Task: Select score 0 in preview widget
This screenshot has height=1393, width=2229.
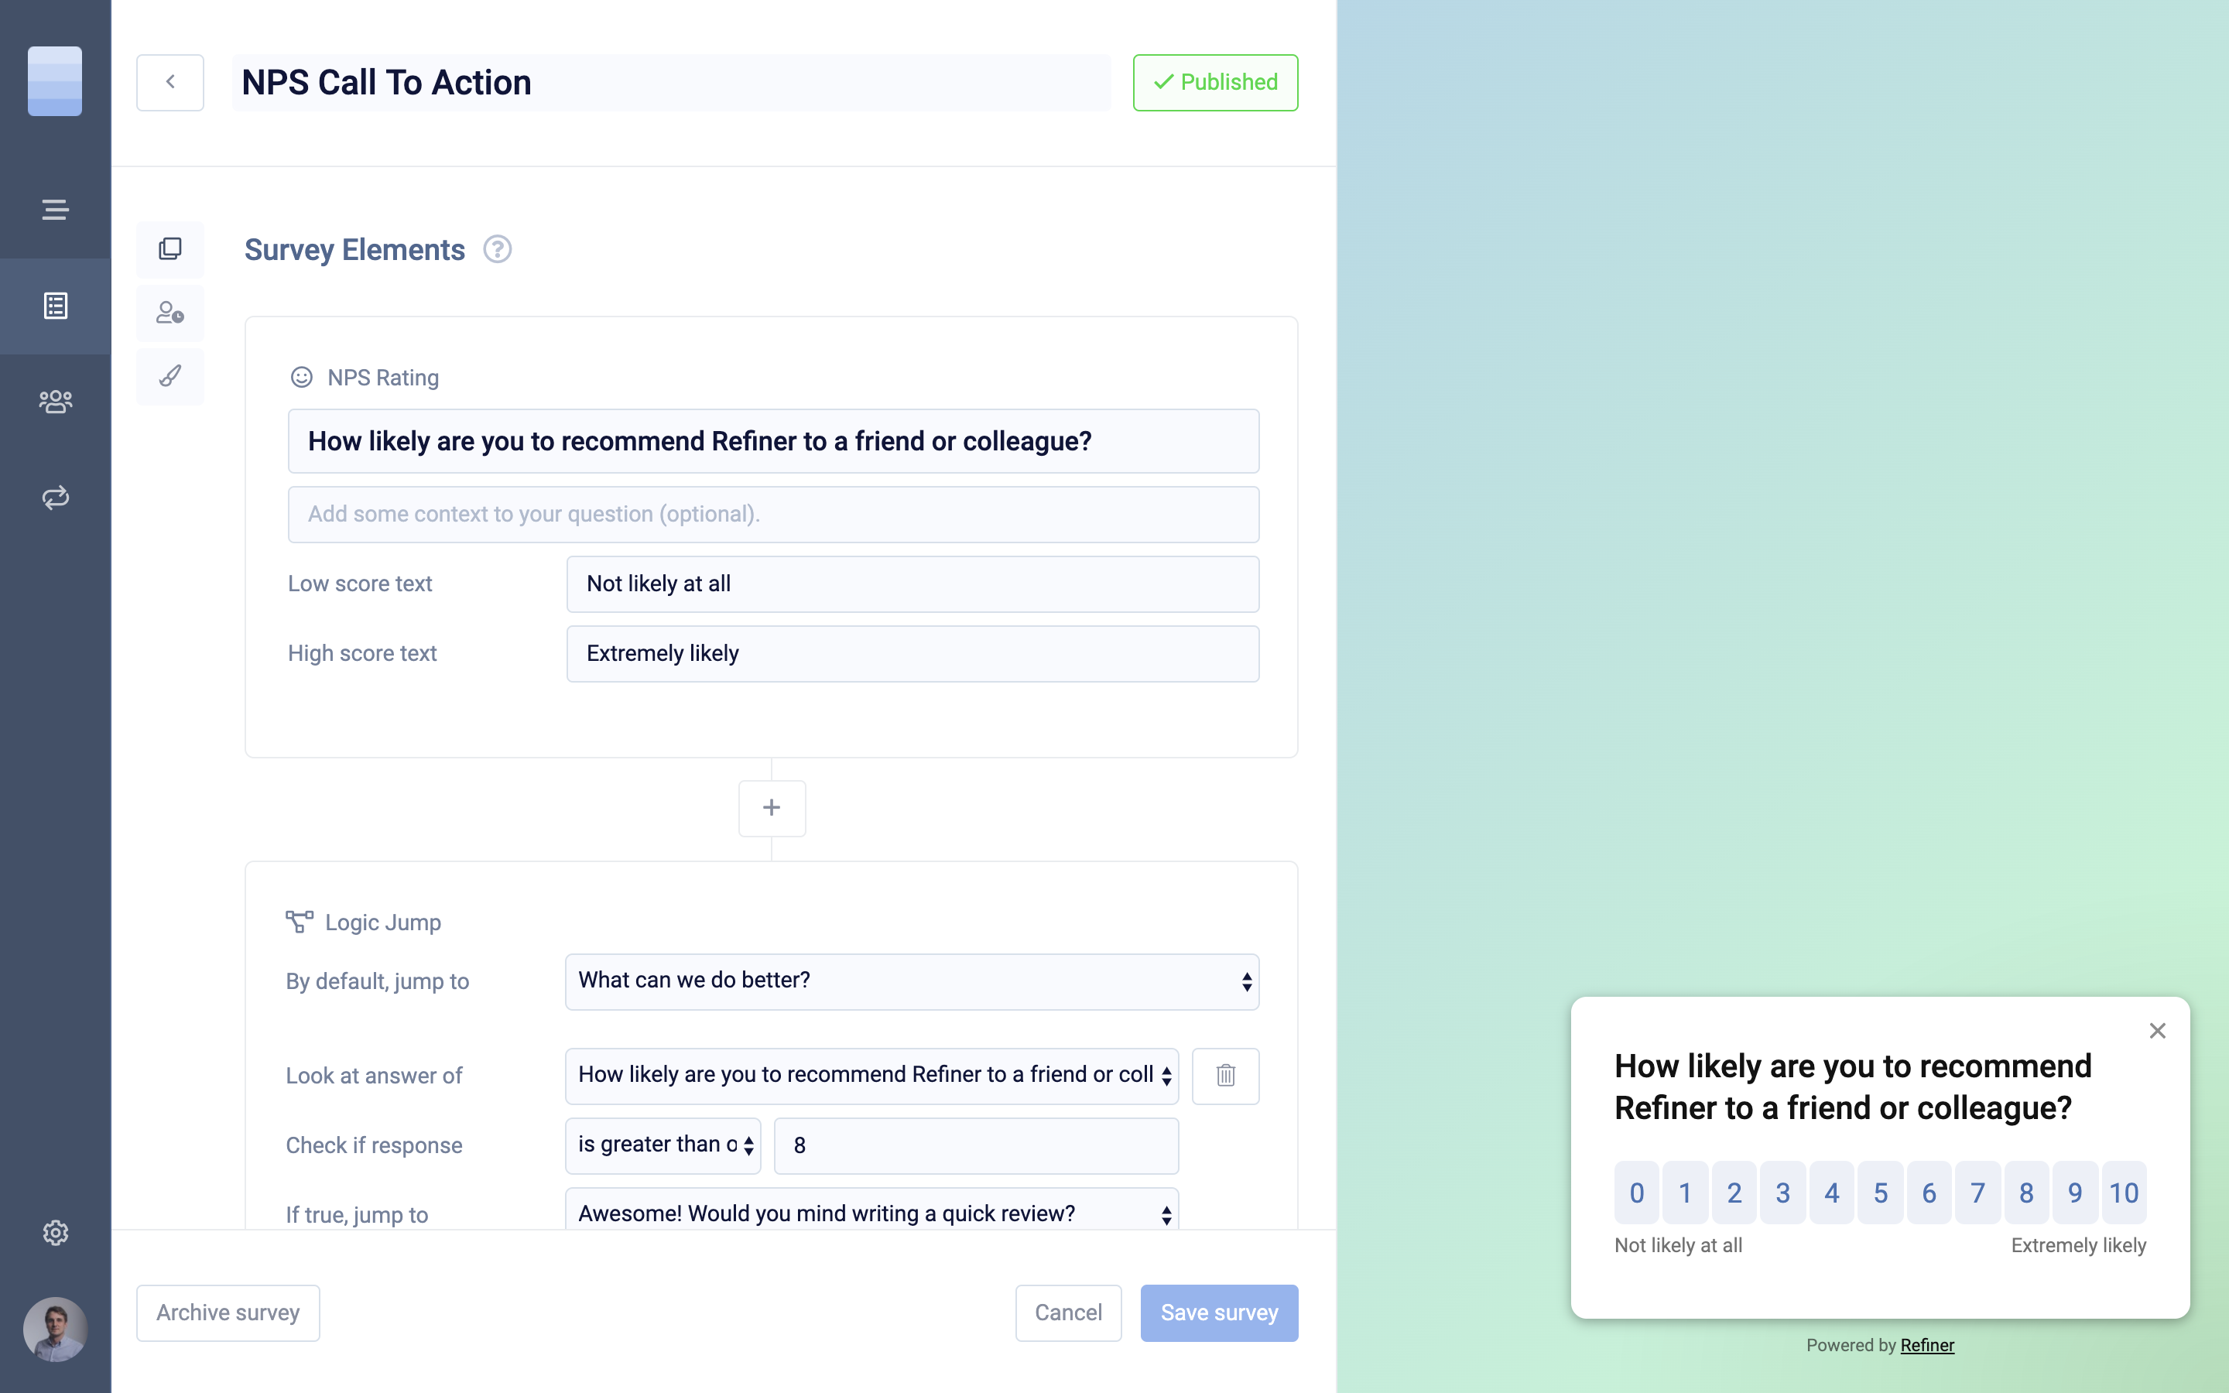Action: point(1637,1193)
